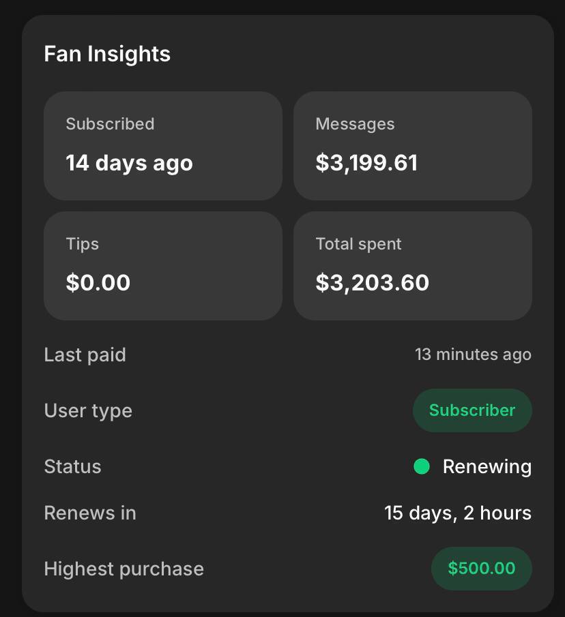Click the $0.00 tips amount
This screenshot has height=617, width=565.
point(98,283)
